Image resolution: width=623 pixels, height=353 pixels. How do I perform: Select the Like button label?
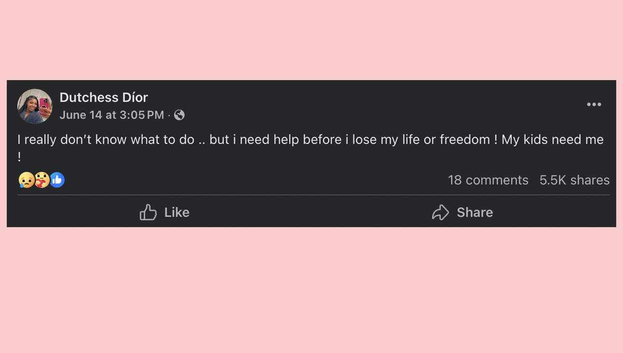coord(177,212)
